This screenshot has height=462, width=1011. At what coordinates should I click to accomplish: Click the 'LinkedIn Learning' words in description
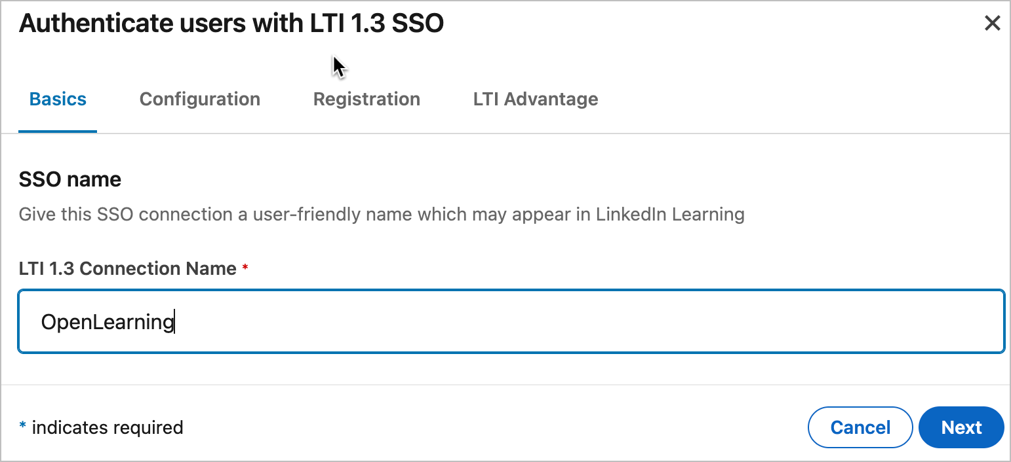670,214
